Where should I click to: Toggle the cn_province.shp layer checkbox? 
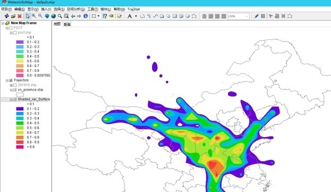point(15,90)
